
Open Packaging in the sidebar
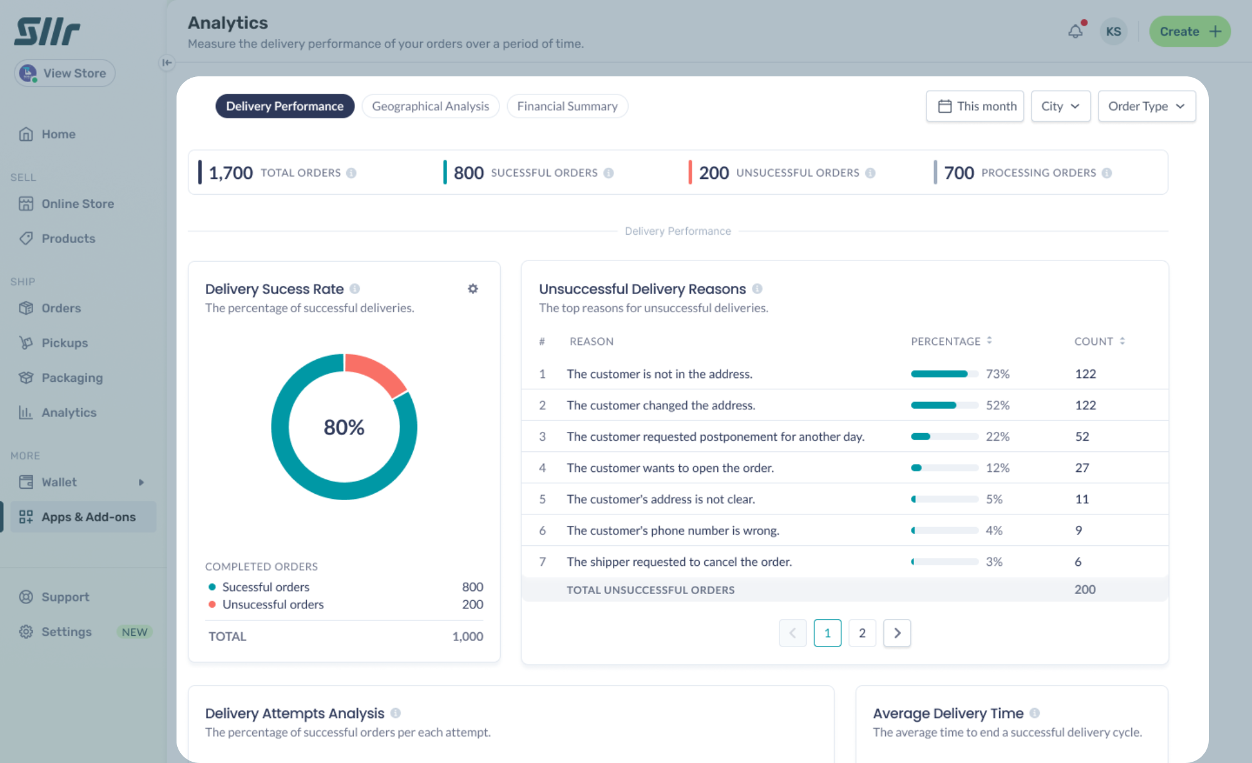pos(72,377)
